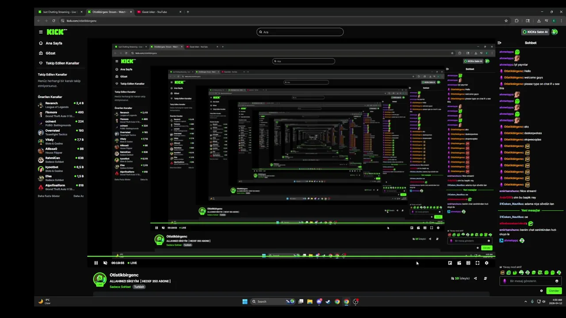Viewport: 566px width, 318px height.
Task: Collapse recommended list with Daha Az
Action: tap(78, 196)
